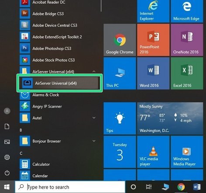Open the user account icon in sidebar

click(7, 111)
